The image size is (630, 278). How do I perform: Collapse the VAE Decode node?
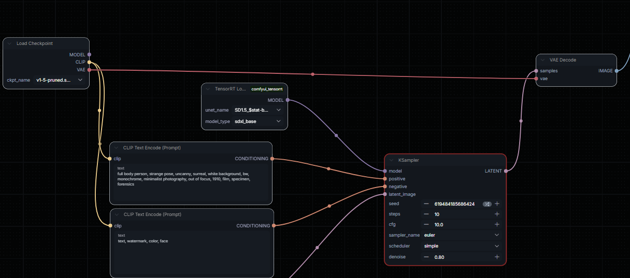coord(542,60)
